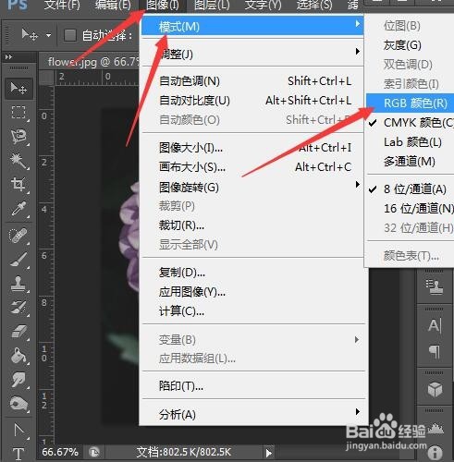This screenshot has width=454, height=462.
Task: Expand the 调整(J) submenu arrow
Action: (x=357, y=51)
